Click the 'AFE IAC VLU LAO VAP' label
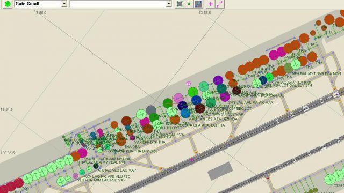Screen dimensions: 344x193 [x=117, y=170]
